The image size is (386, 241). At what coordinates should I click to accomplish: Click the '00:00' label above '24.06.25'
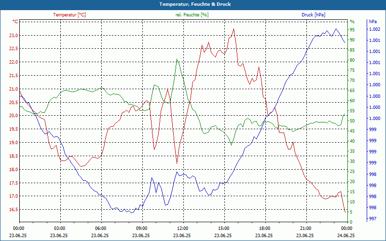(346, 228)
